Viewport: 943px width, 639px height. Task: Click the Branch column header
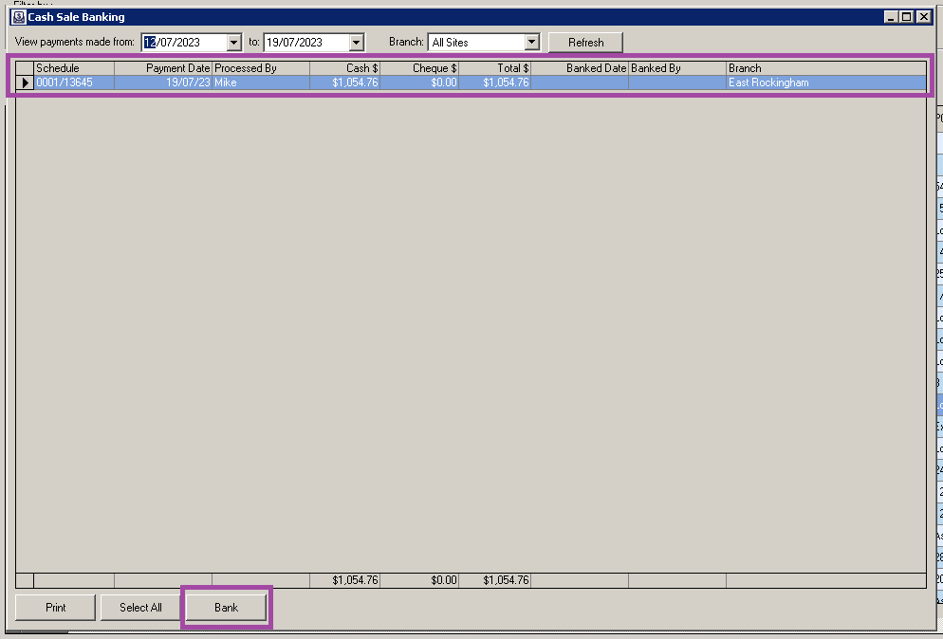pyautogui.click(x=826, y=68)
